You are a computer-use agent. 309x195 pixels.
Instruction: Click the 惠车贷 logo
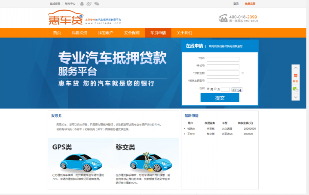(x=66, y=18)
